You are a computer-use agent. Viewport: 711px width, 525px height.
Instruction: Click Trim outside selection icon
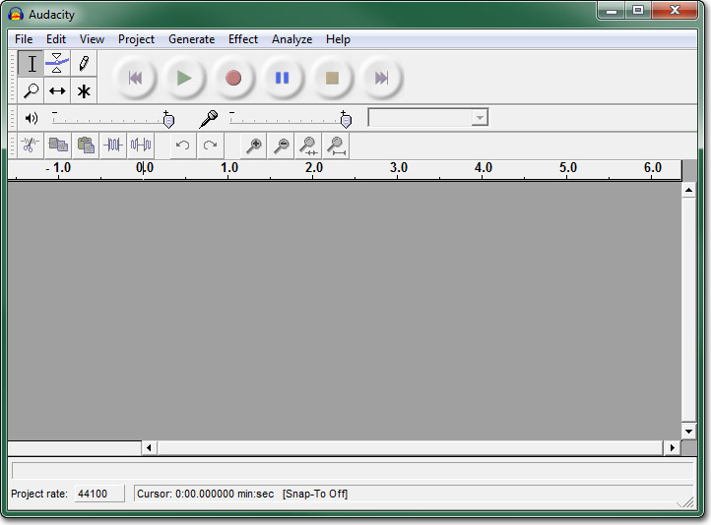pyautogui.click(x=113, y=146)
